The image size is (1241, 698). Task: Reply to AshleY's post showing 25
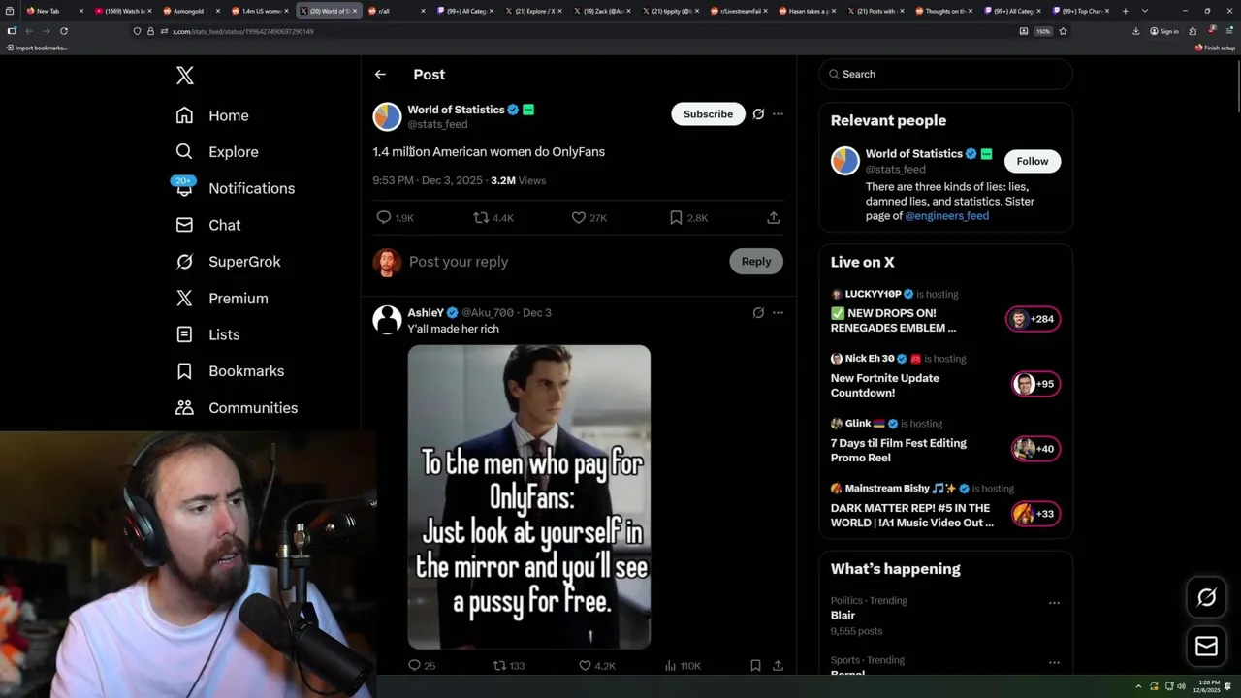click(x=422, y=666)
